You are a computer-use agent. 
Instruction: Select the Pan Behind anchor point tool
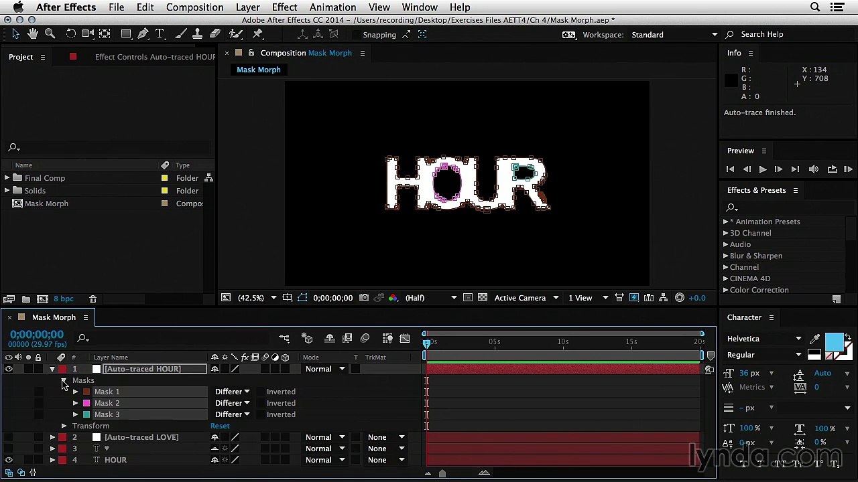pyautogui.click(x=105, y=34)
